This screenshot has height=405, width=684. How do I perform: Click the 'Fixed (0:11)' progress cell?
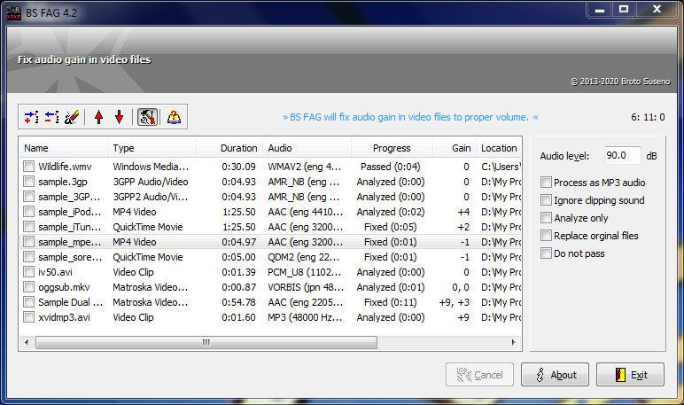(391, 302)
